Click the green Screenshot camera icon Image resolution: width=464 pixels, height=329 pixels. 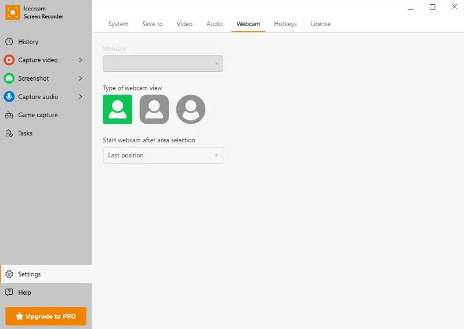pos(9,78)
